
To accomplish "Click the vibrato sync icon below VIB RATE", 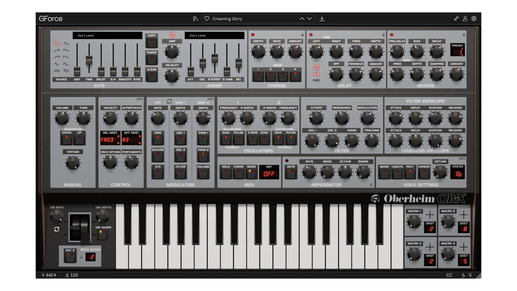I will (x=57, y=229).
